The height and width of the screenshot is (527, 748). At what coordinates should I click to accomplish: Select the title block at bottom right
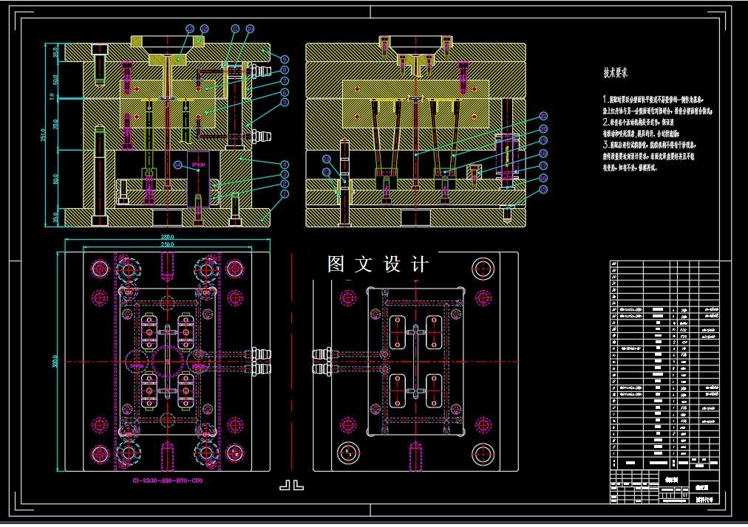click(664, 486)
